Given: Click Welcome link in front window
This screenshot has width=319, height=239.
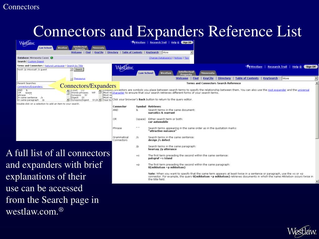Looking at the screenshot, I should tap(182, 78).
